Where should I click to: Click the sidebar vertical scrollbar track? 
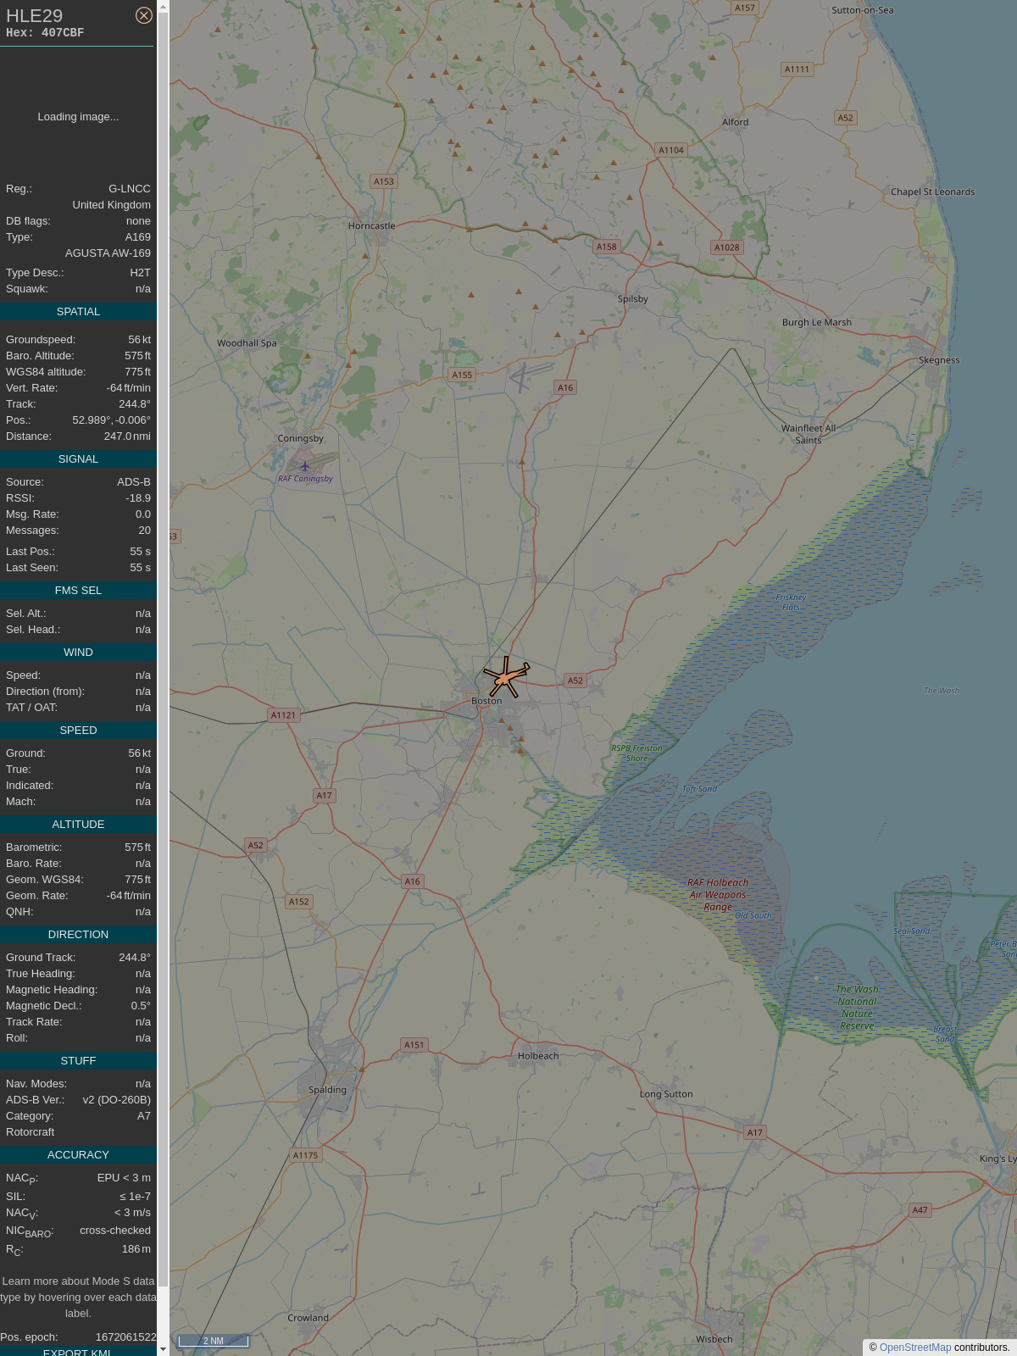pyautogui.click(x=163, y=678)
